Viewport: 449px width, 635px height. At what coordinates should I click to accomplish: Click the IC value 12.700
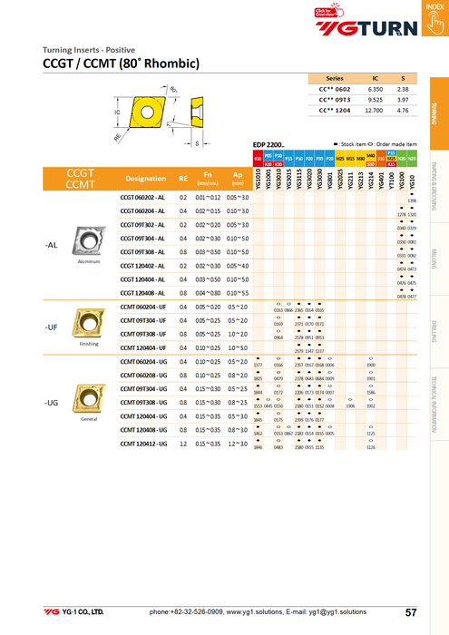(x=374, y=111)
